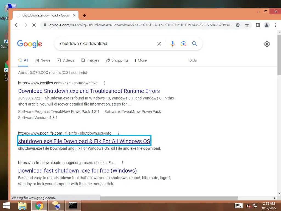281x211 pixels.
Task: Click the browser forward arrow
Action: coord(25,25)
